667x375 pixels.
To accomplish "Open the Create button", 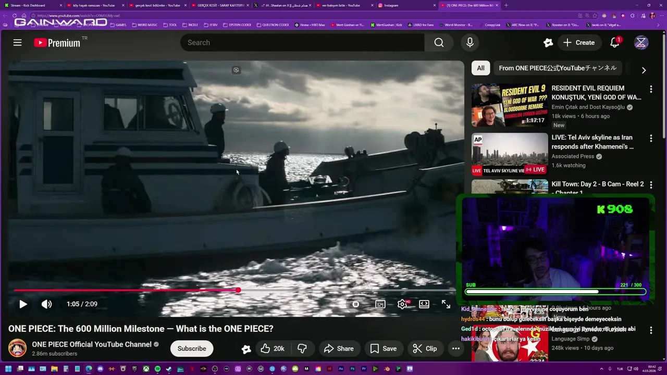I will pos(578,43).
